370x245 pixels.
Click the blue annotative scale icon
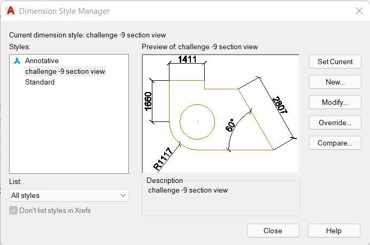pyautogui.click(x=17, y=60)
